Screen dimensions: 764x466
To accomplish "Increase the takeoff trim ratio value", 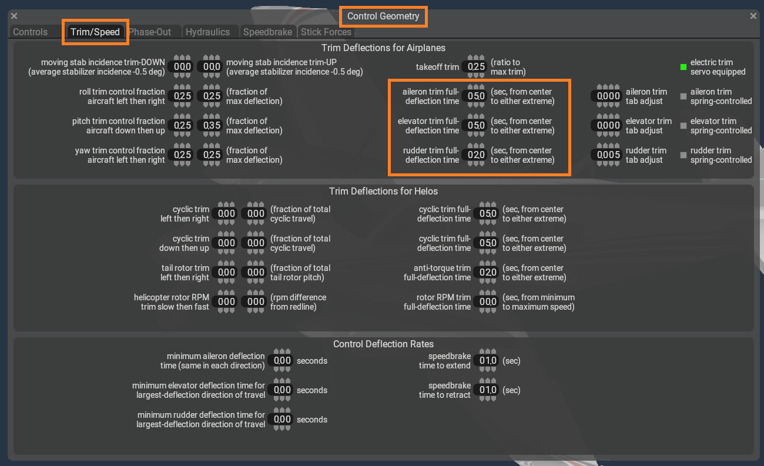I will 475,58.
